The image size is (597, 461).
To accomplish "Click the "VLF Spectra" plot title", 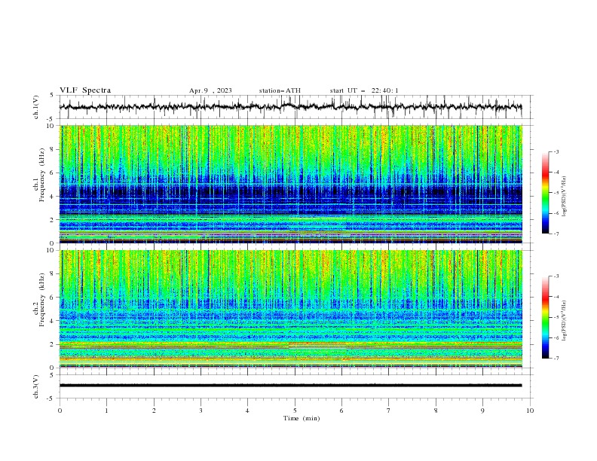I will tap(85, 90).
